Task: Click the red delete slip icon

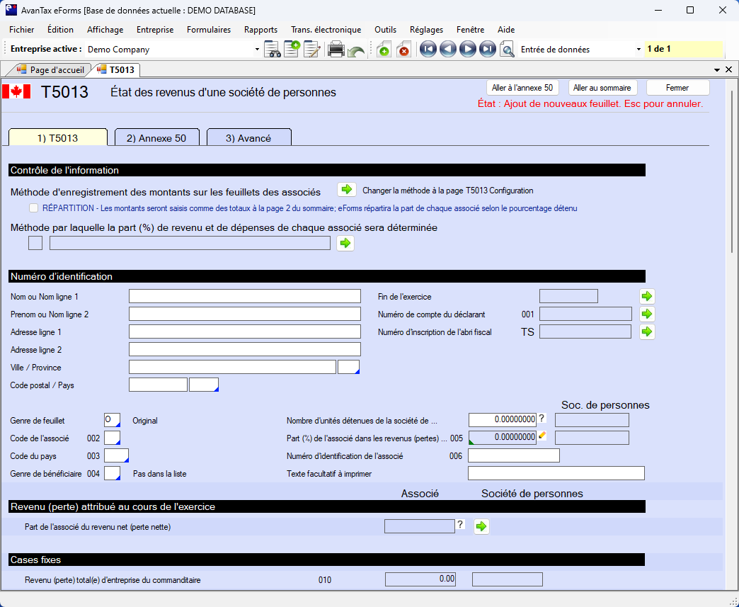Action: click(403, 50)
